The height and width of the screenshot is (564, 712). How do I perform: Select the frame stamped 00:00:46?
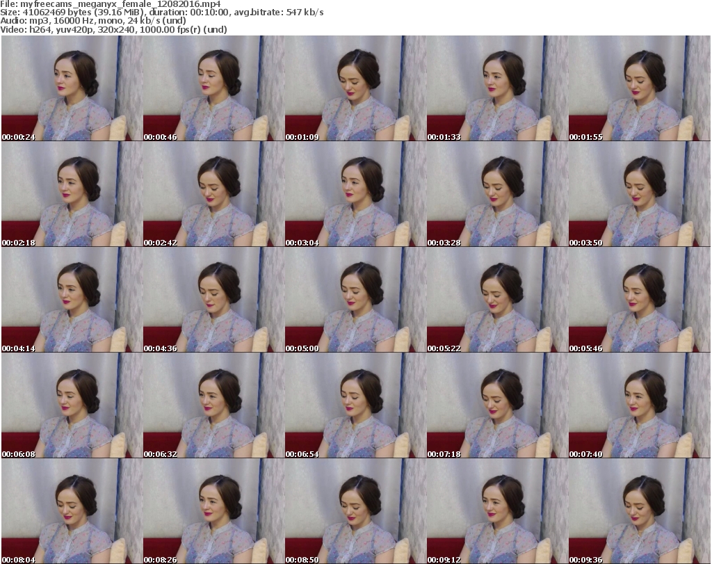214,88
